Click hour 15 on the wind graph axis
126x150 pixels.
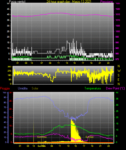pos(74,63)
